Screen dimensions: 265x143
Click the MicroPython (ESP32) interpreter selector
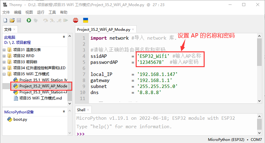pyautogui.click(x=226, y=140)
